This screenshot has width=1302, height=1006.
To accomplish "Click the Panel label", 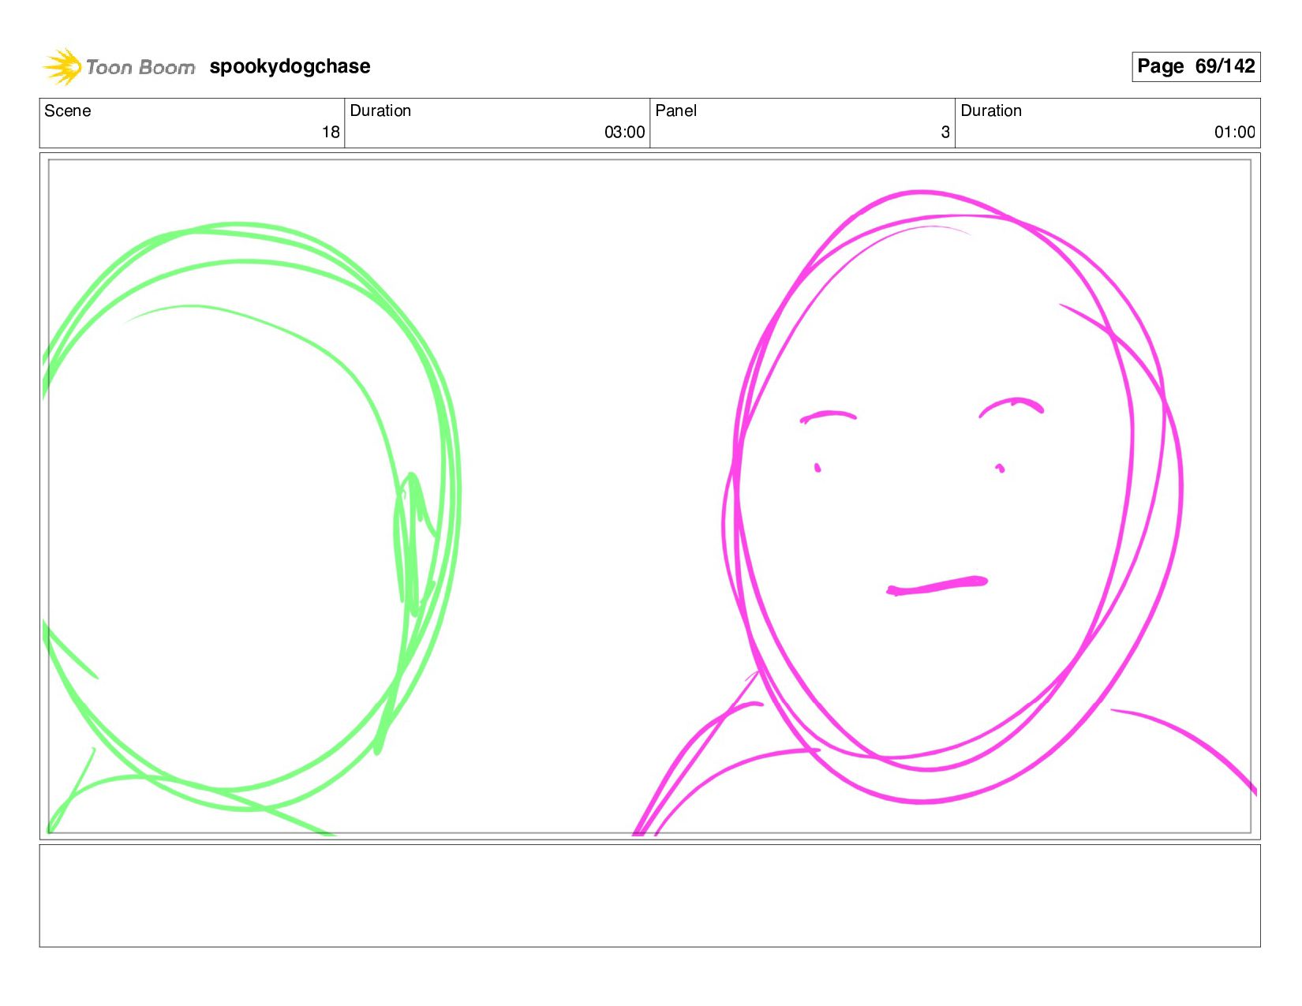I will point(676,110).
